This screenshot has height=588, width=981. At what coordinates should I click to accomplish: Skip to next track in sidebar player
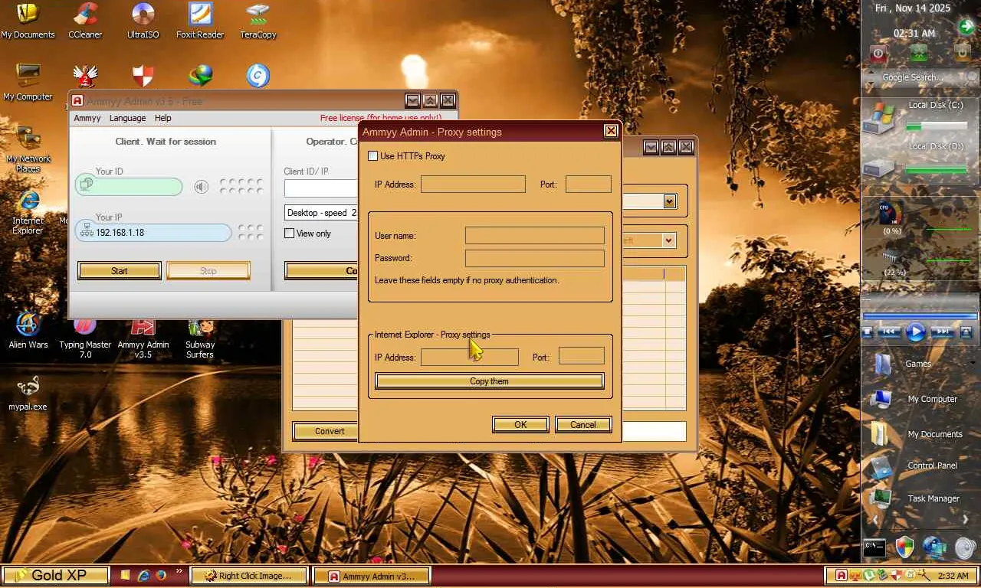(943, 332)
